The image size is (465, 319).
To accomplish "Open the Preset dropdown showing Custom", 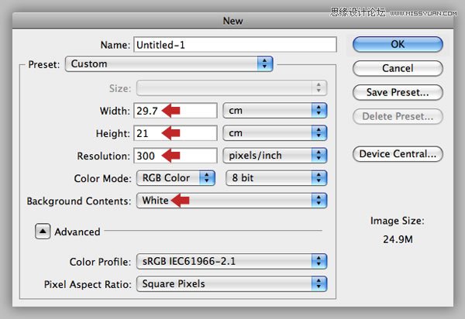I will point(170,63).
